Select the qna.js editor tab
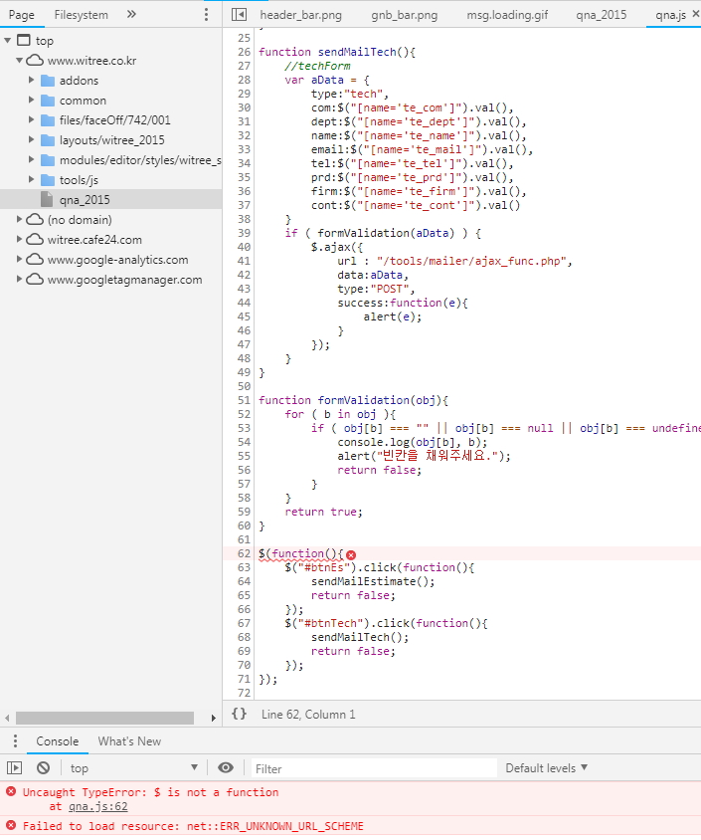 (670, 15)
